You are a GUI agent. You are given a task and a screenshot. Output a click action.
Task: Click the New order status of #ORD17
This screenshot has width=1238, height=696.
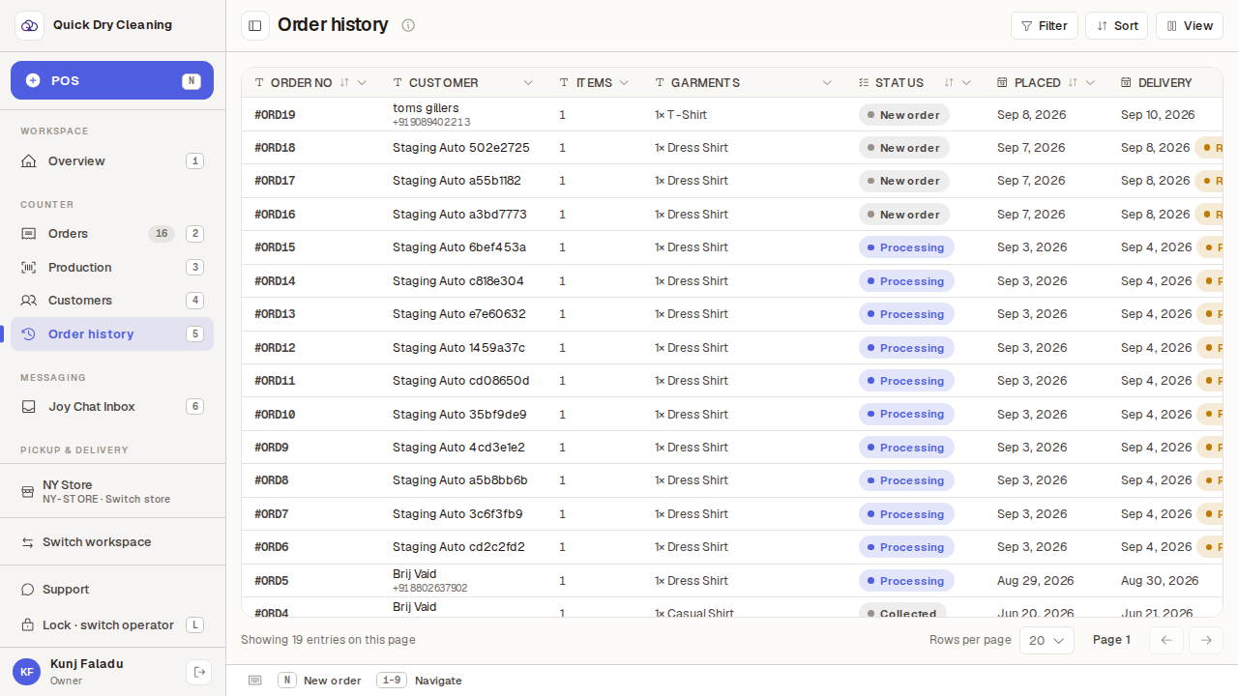pos(904,181)
